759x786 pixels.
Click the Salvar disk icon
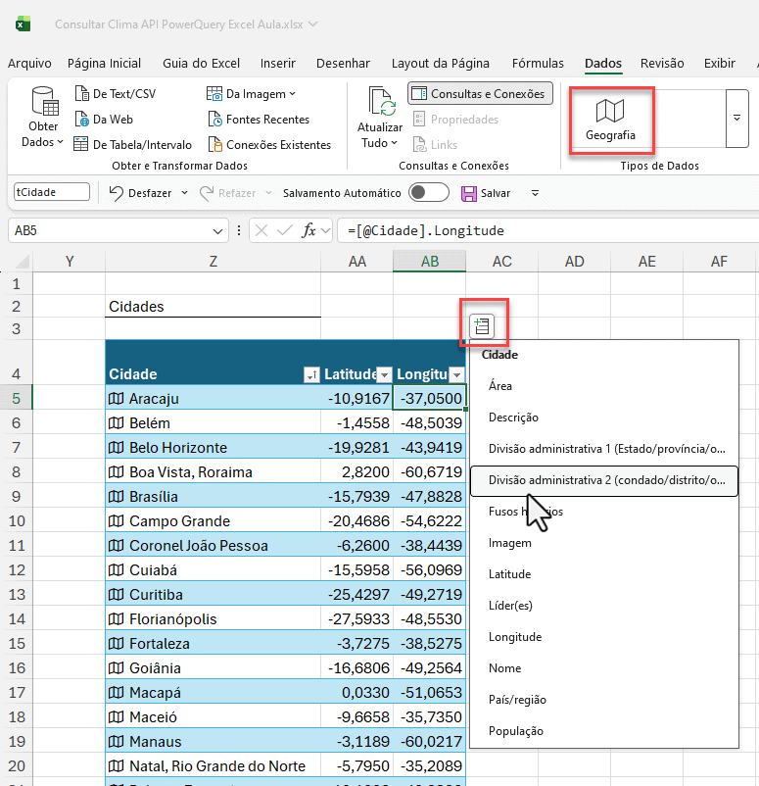[x=469, y=193]
